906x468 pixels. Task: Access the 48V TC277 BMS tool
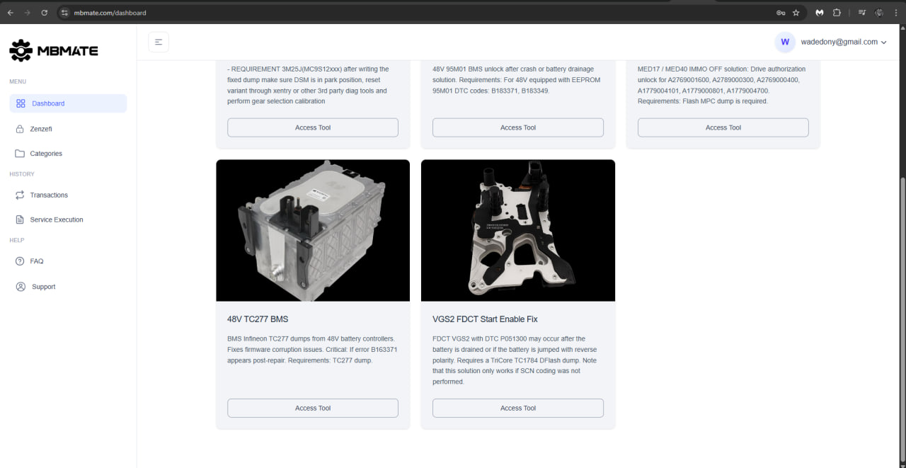[x=312, y=408]
